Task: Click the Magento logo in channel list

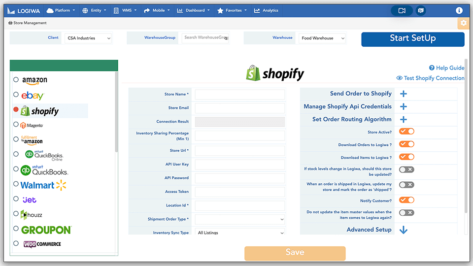Action: [32, 125]
